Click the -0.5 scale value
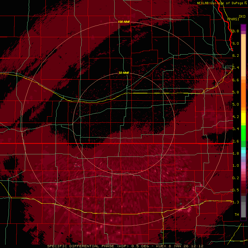248x248 pixels. [x=234, y=190]
